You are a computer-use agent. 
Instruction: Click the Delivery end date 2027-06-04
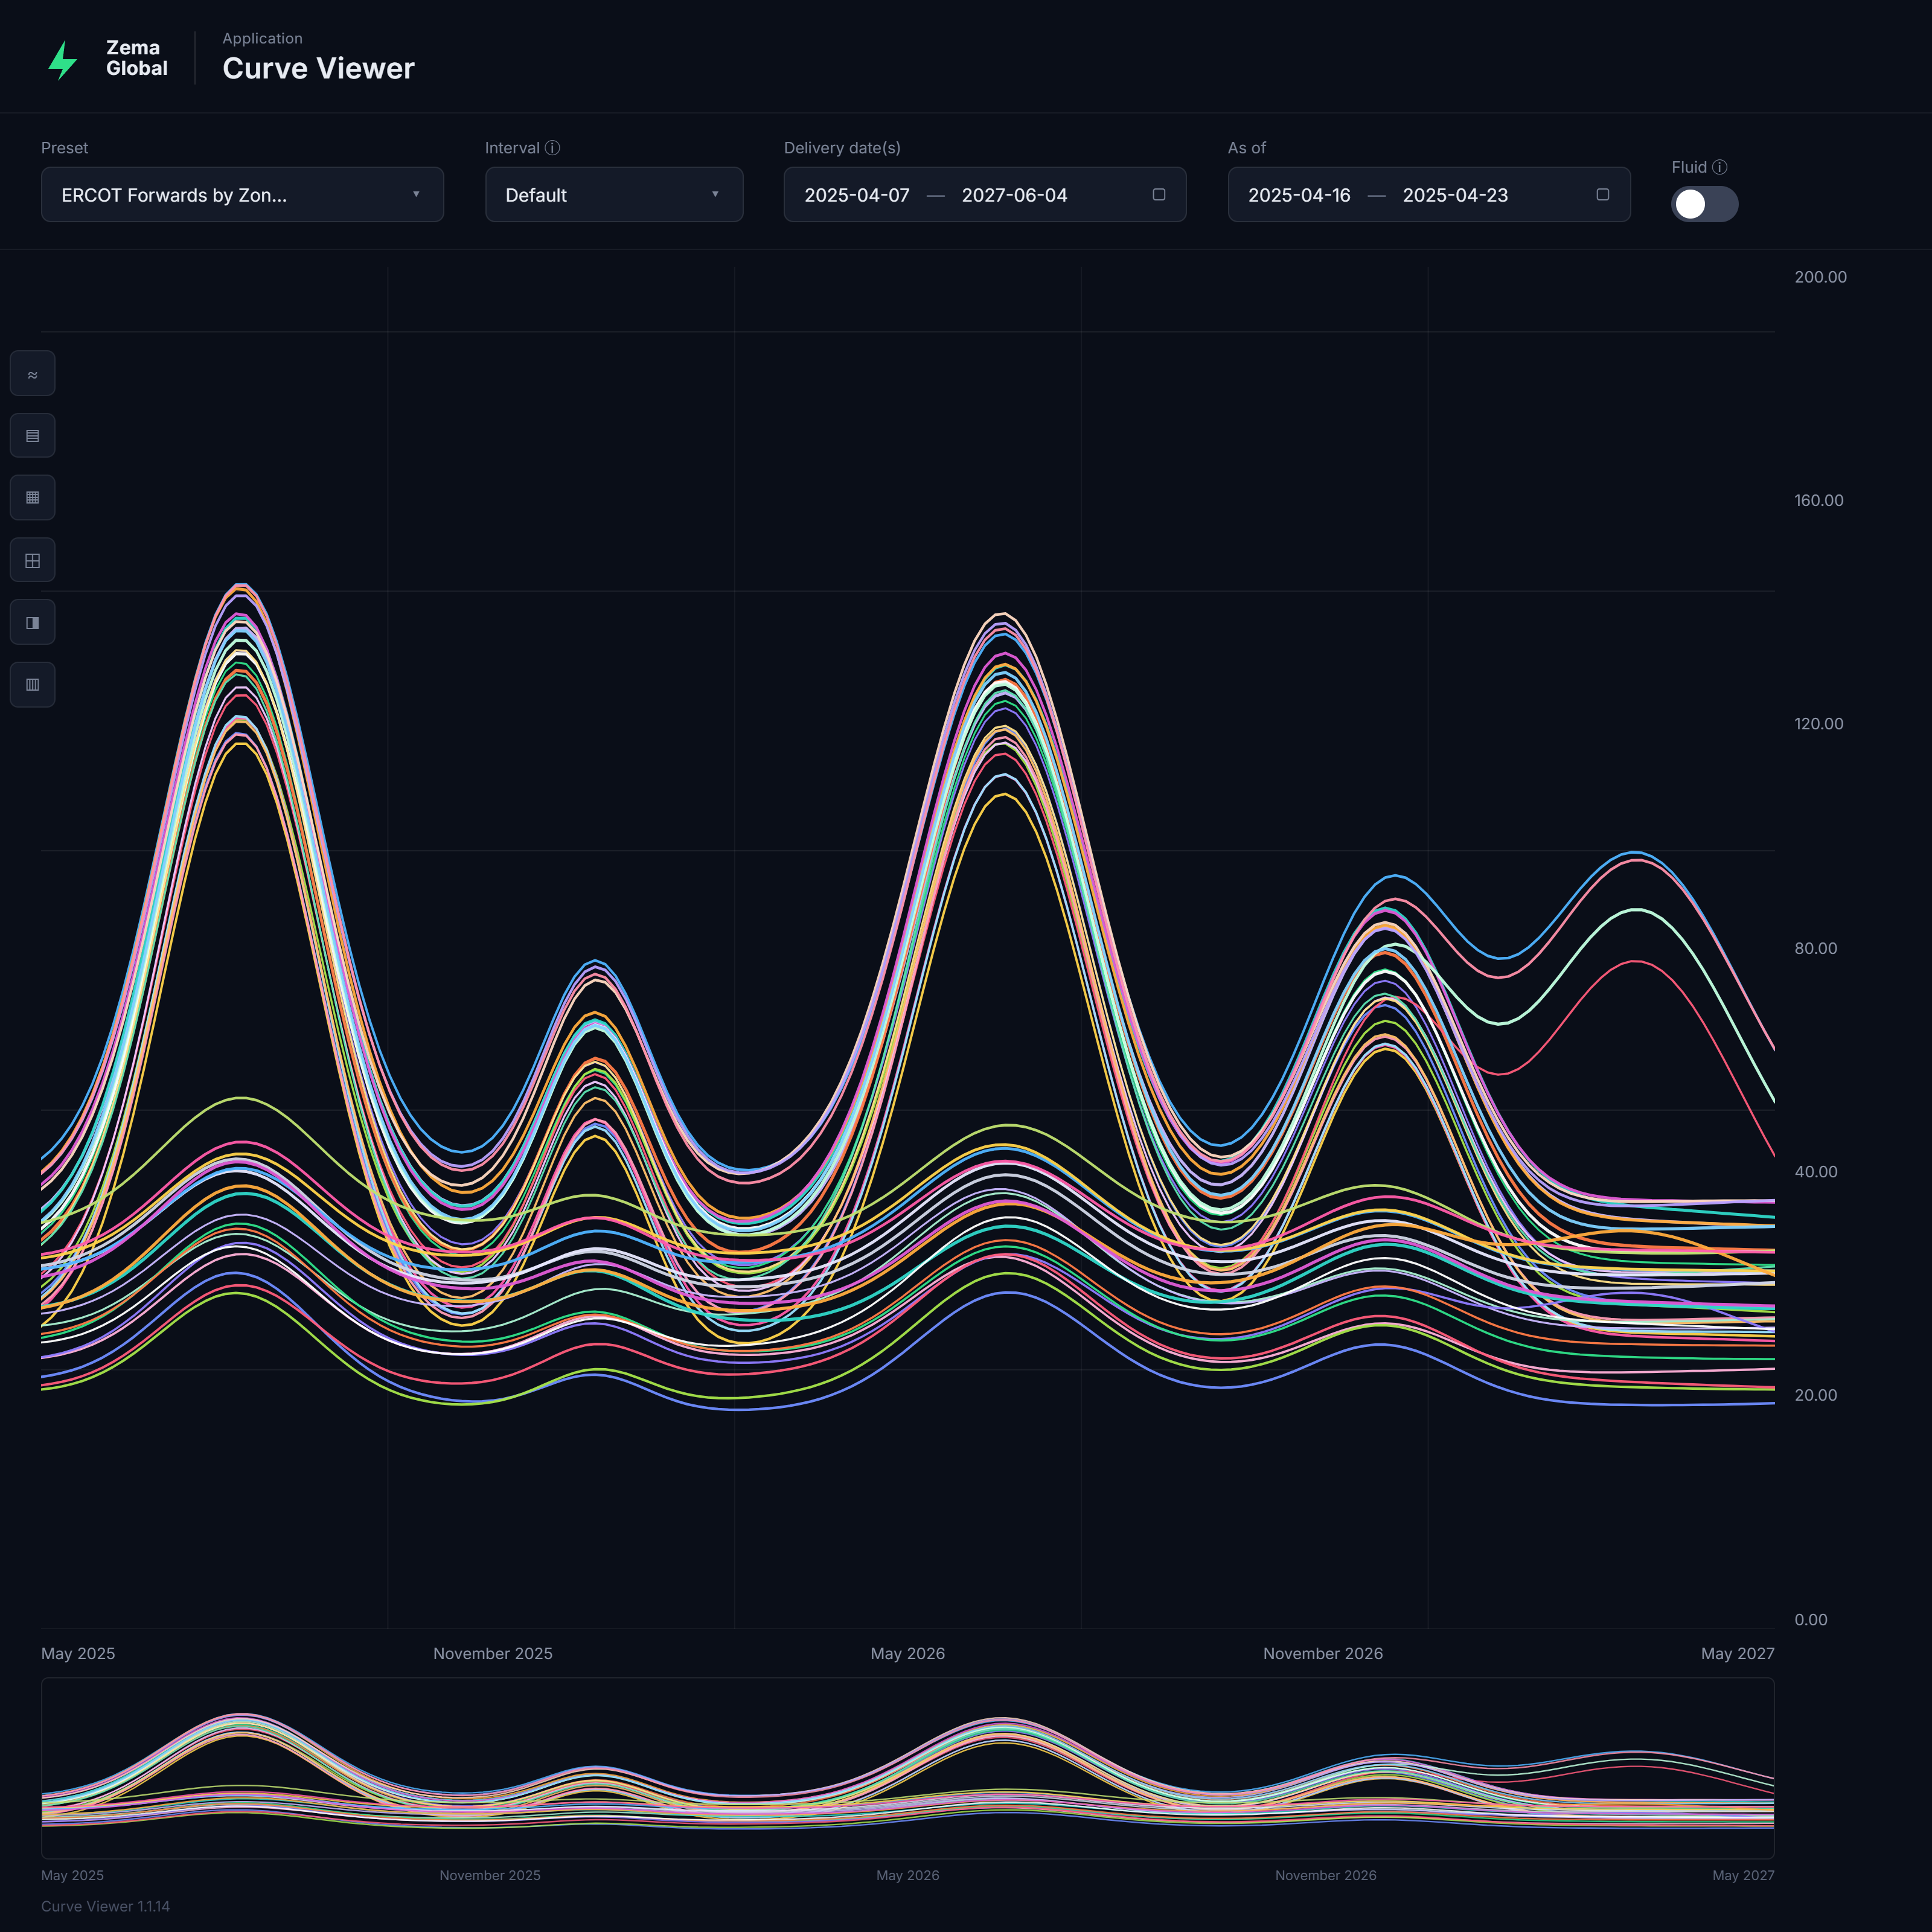(x=1014, y=195)
